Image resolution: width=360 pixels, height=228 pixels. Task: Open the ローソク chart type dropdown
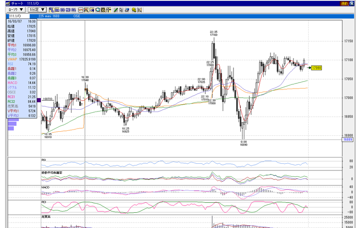(x=16, y=9)
